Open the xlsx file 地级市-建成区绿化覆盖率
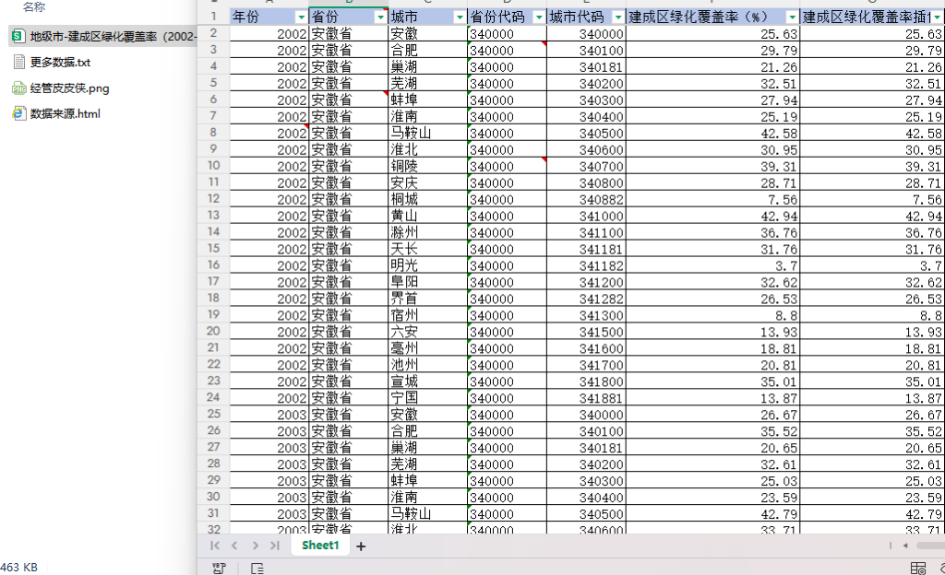The height and width of the screenshot is (575, 945). [103, 37]
